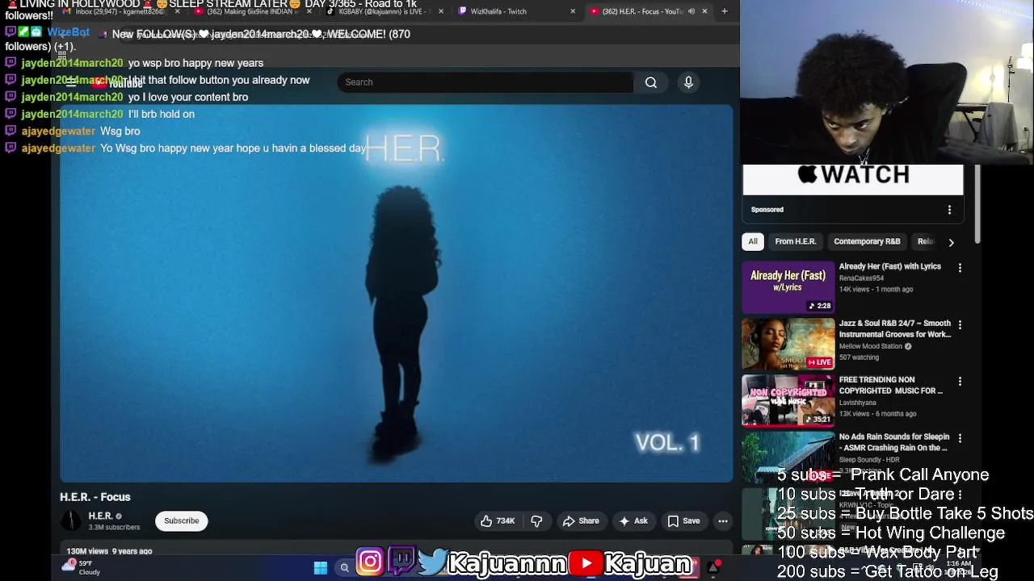
Task: Open No Ads Rain Sounds for Sleepin title
Action: point(894,442)
